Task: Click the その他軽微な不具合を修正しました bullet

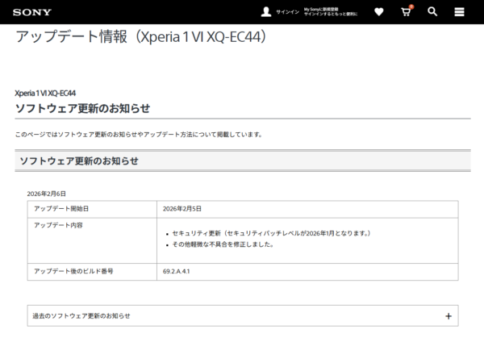Action: 223,244
